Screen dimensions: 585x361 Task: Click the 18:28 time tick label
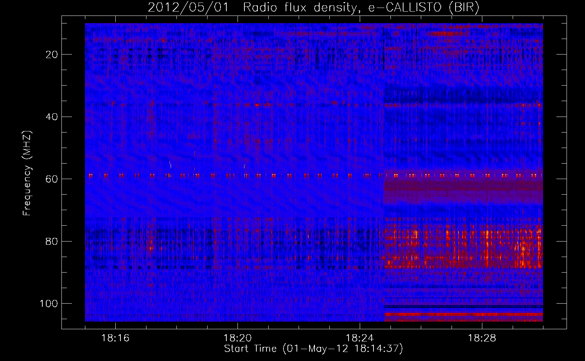click(482, 338)
